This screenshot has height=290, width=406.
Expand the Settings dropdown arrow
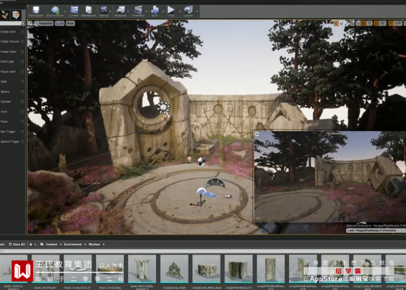click(x=111, y=12)
